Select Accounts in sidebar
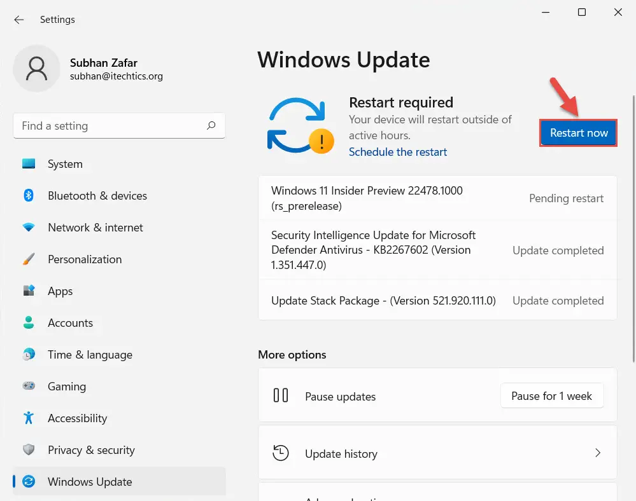This screenshot has height=501, width=636. 119,323
